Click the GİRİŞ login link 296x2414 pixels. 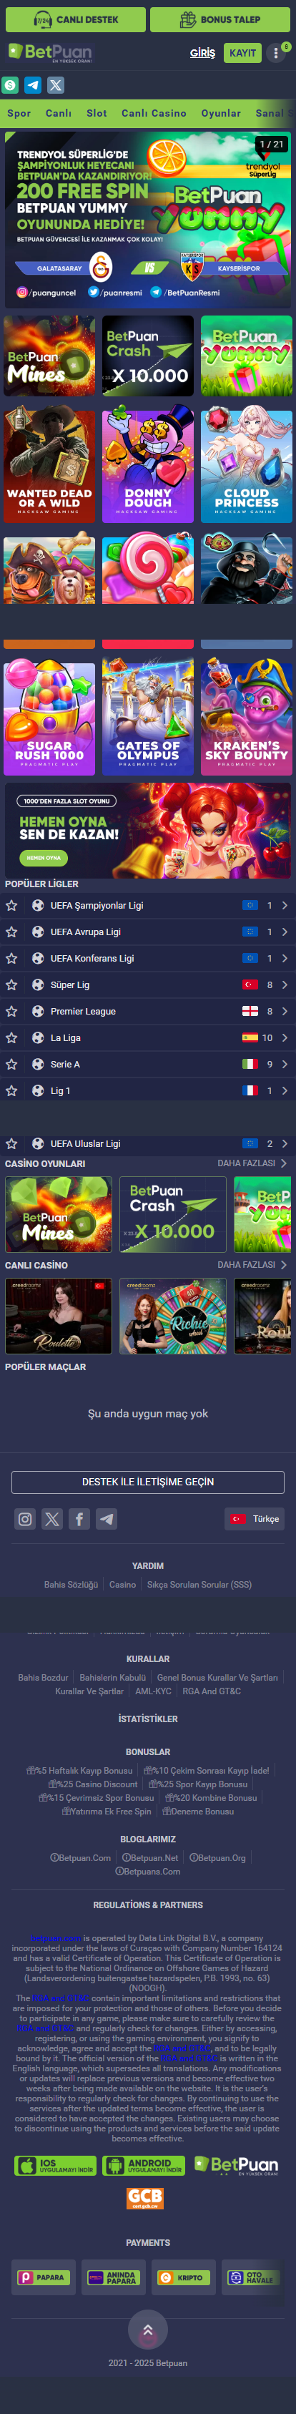tap(202, 54)
